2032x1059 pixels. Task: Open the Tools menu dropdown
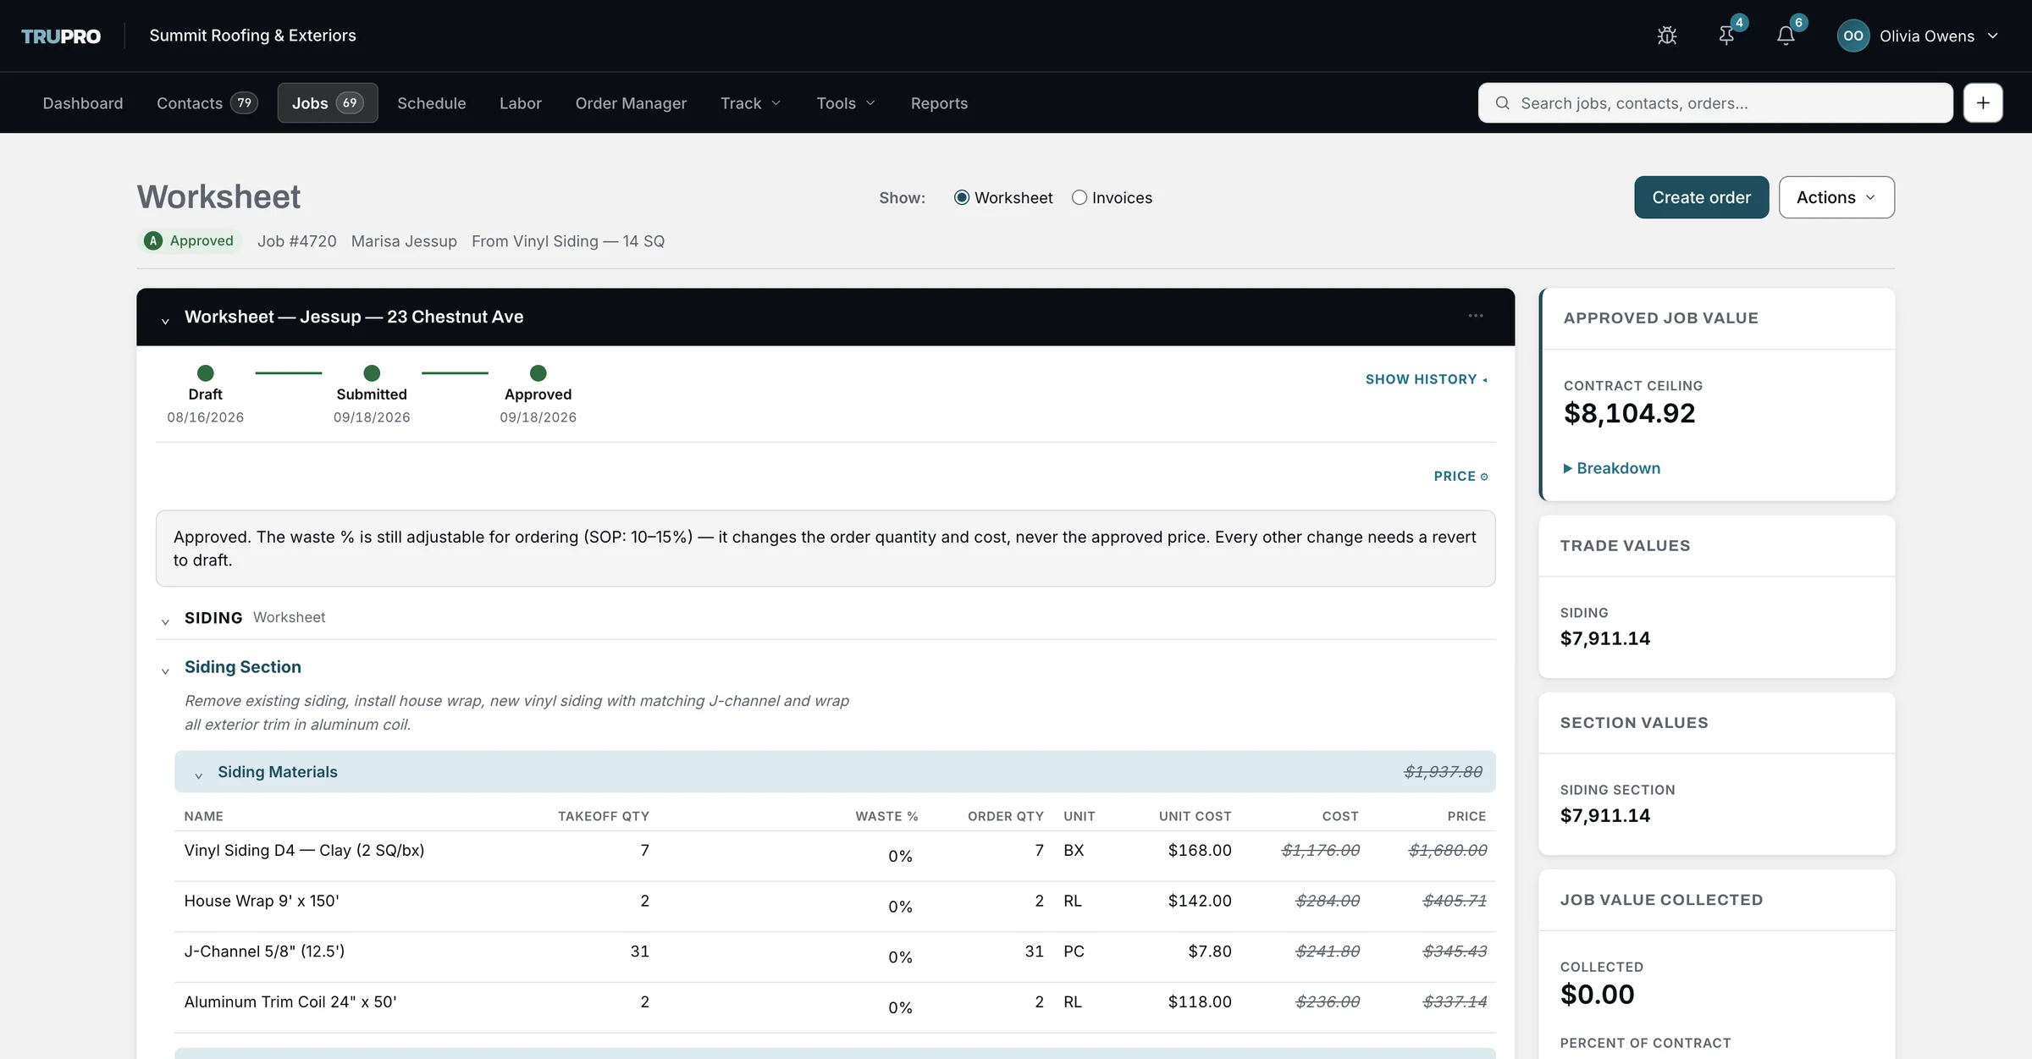click(845, 103)
